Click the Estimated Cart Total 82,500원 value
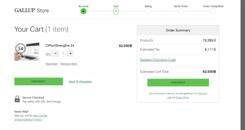Viewport: 245px width, 130px height. click(x=210, y=72)
